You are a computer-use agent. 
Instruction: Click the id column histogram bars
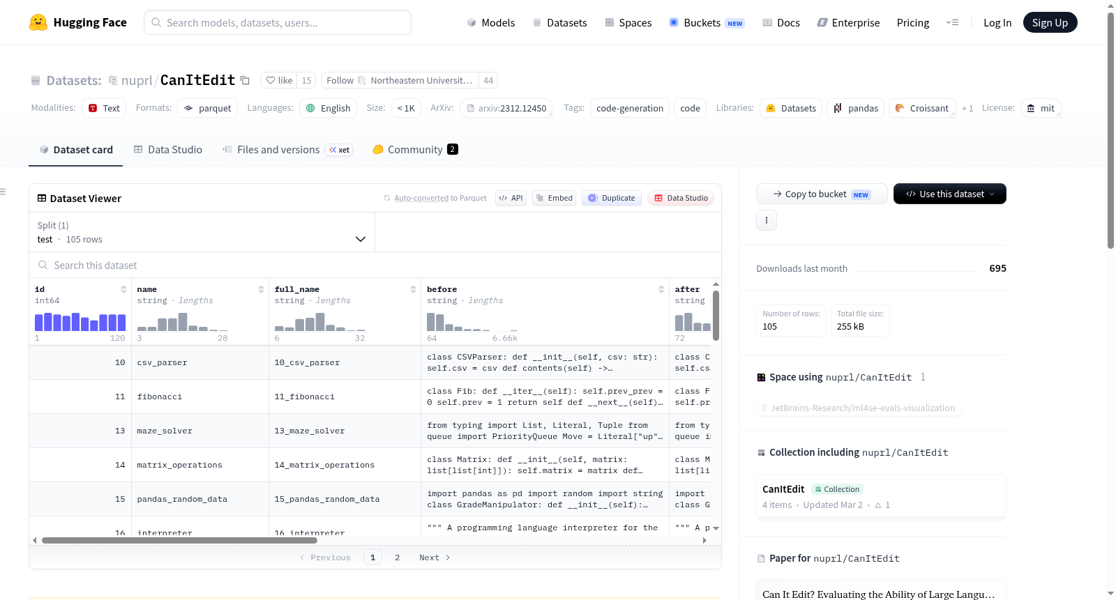(x=80, y=321)
